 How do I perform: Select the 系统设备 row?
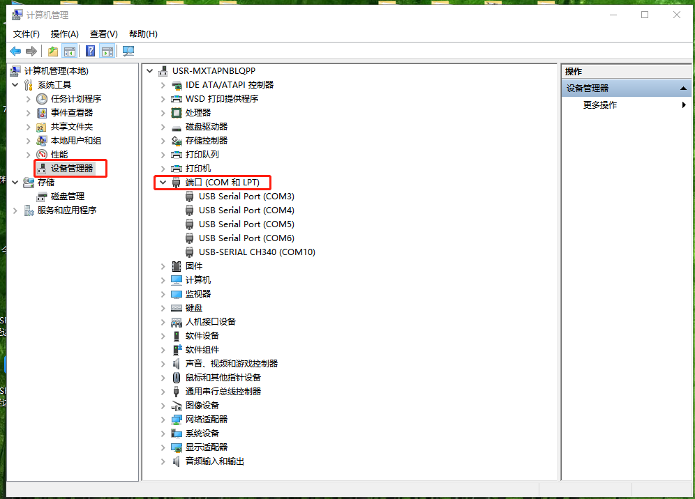point(202,433)
